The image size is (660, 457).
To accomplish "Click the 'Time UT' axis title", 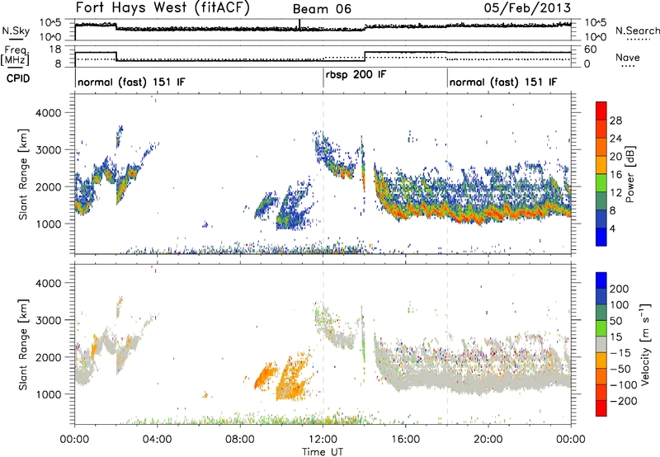I will pyautogui.click(x=323, y=452).
